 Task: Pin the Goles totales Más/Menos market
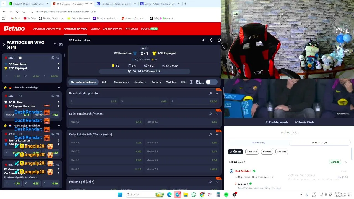coord(210,114)
